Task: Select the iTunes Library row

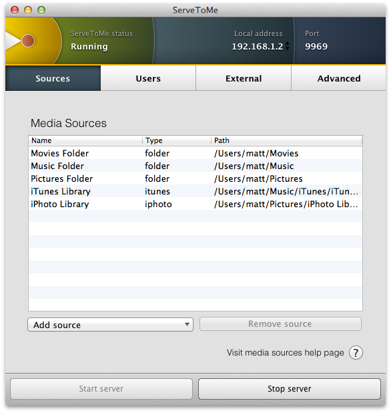Action: point(195,192)
